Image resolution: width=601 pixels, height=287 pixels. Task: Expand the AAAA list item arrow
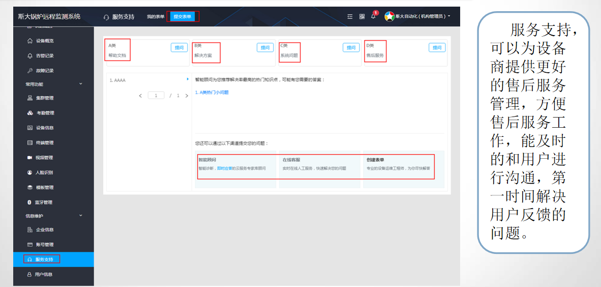[188, 79]
